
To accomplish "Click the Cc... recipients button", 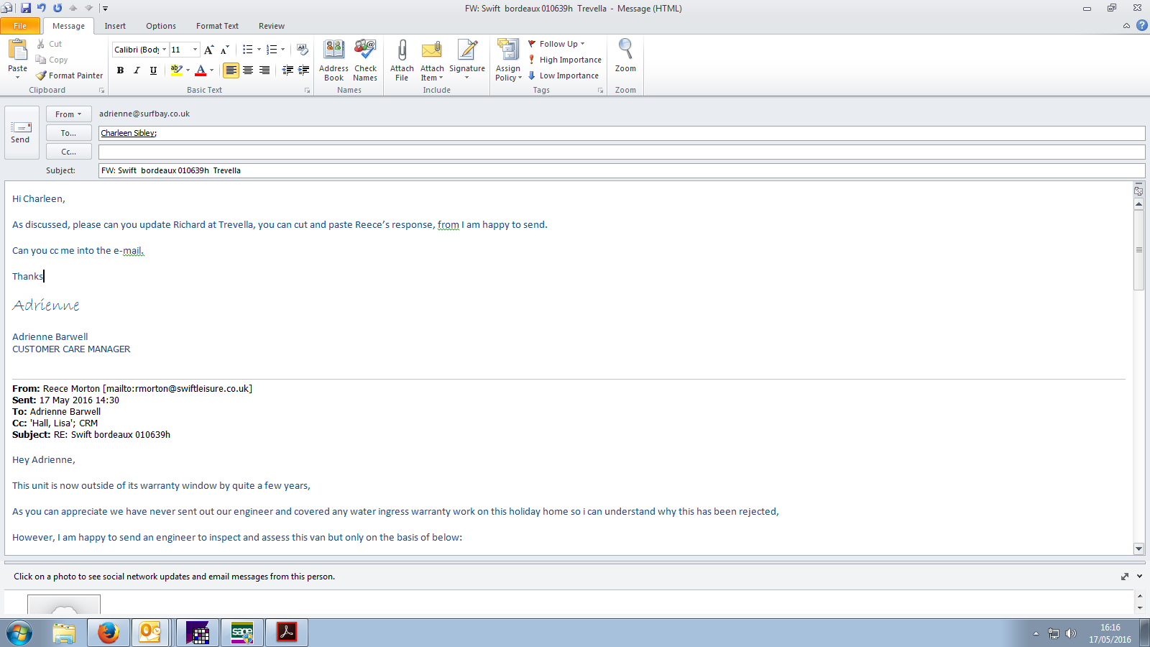I will 68,152.
